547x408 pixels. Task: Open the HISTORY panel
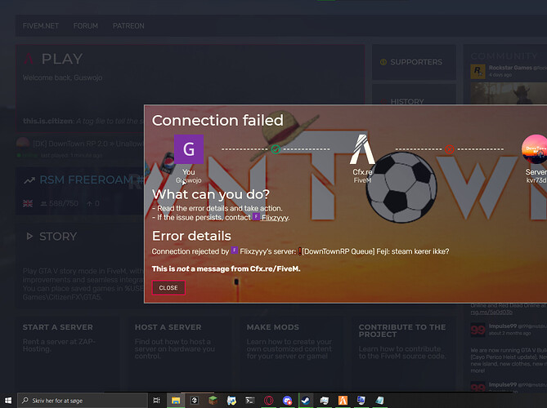coord(414,95)
